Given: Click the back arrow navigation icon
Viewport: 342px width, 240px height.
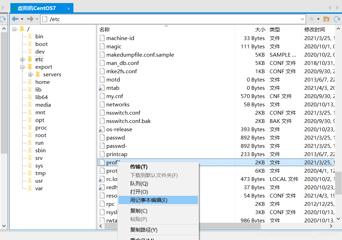Looking at the screenshot, I should point(15,19).
